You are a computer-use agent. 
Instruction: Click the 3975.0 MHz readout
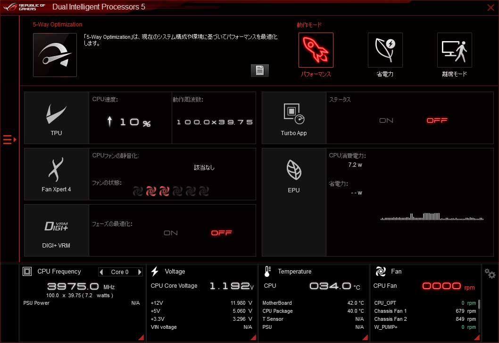(81, 286)
